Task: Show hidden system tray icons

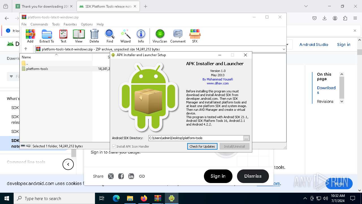Action: point(305,198)
